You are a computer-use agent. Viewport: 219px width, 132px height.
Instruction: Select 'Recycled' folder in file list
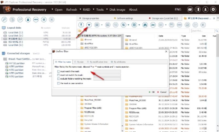click(x=133, y=120)
